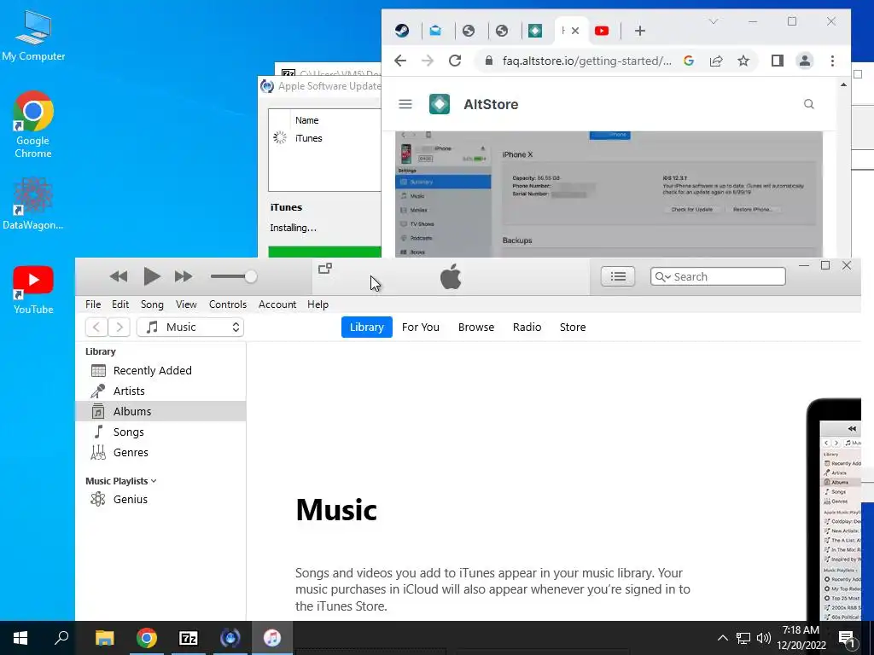Viewport: 874px width, 655px height.
Task: Select Artists in the Library sidebar
Action: point(160,391)
